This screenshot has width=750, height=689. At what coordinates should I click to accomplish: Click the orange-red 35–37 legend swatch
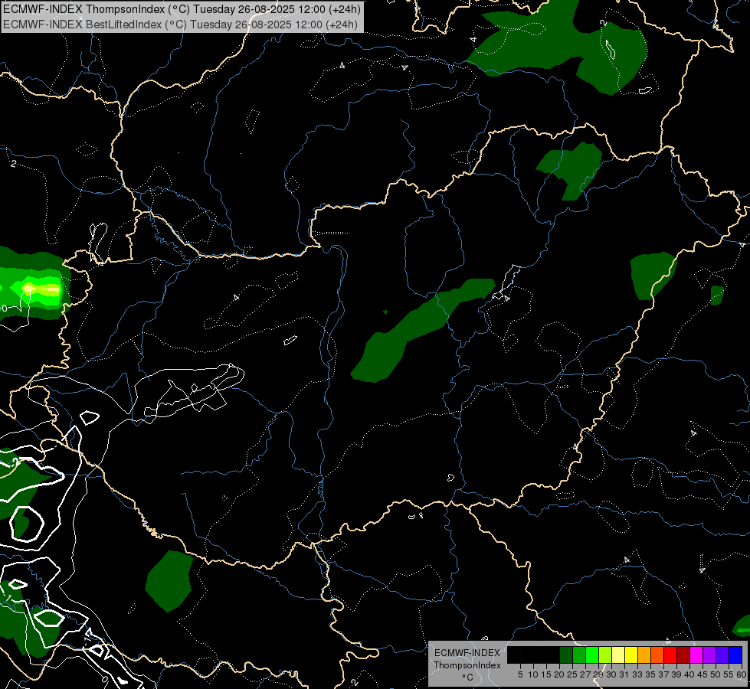657,655
